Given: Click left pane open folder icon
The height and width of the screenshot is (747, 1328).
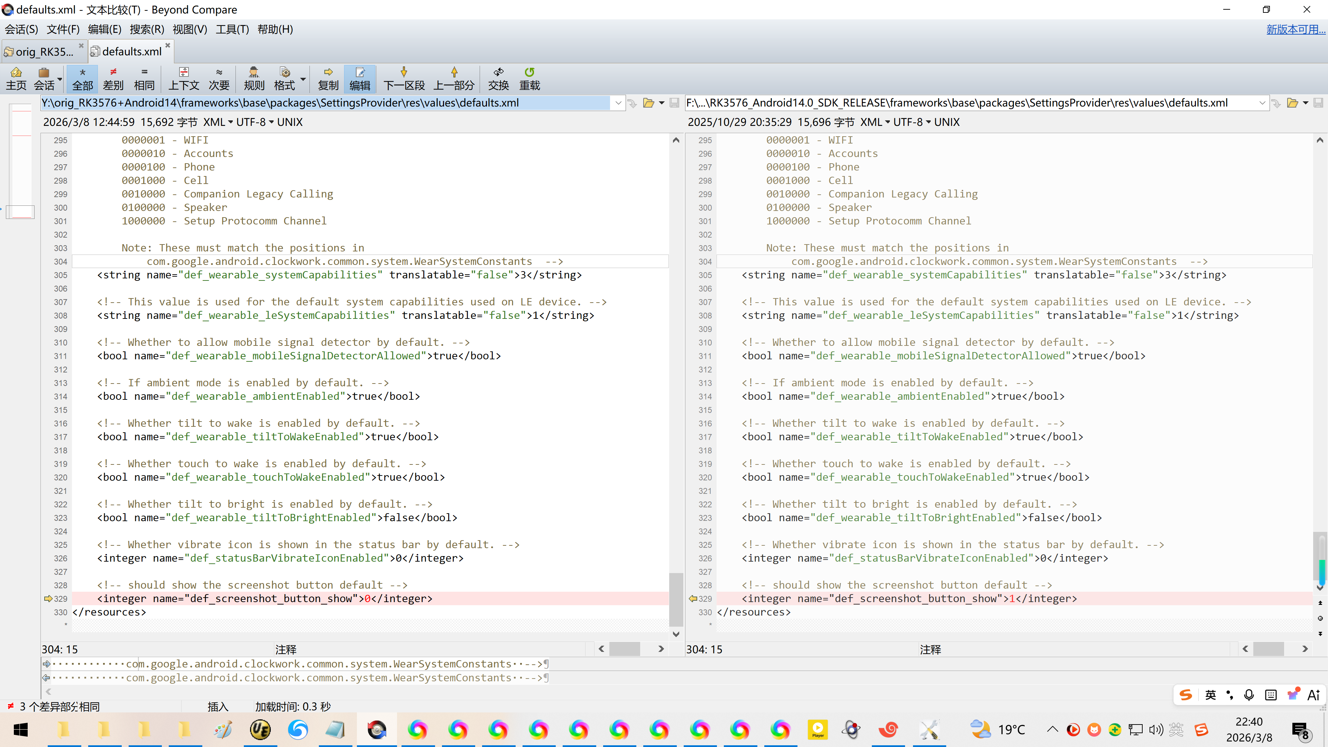Looking at the screenshot, I should click(648, 103).
